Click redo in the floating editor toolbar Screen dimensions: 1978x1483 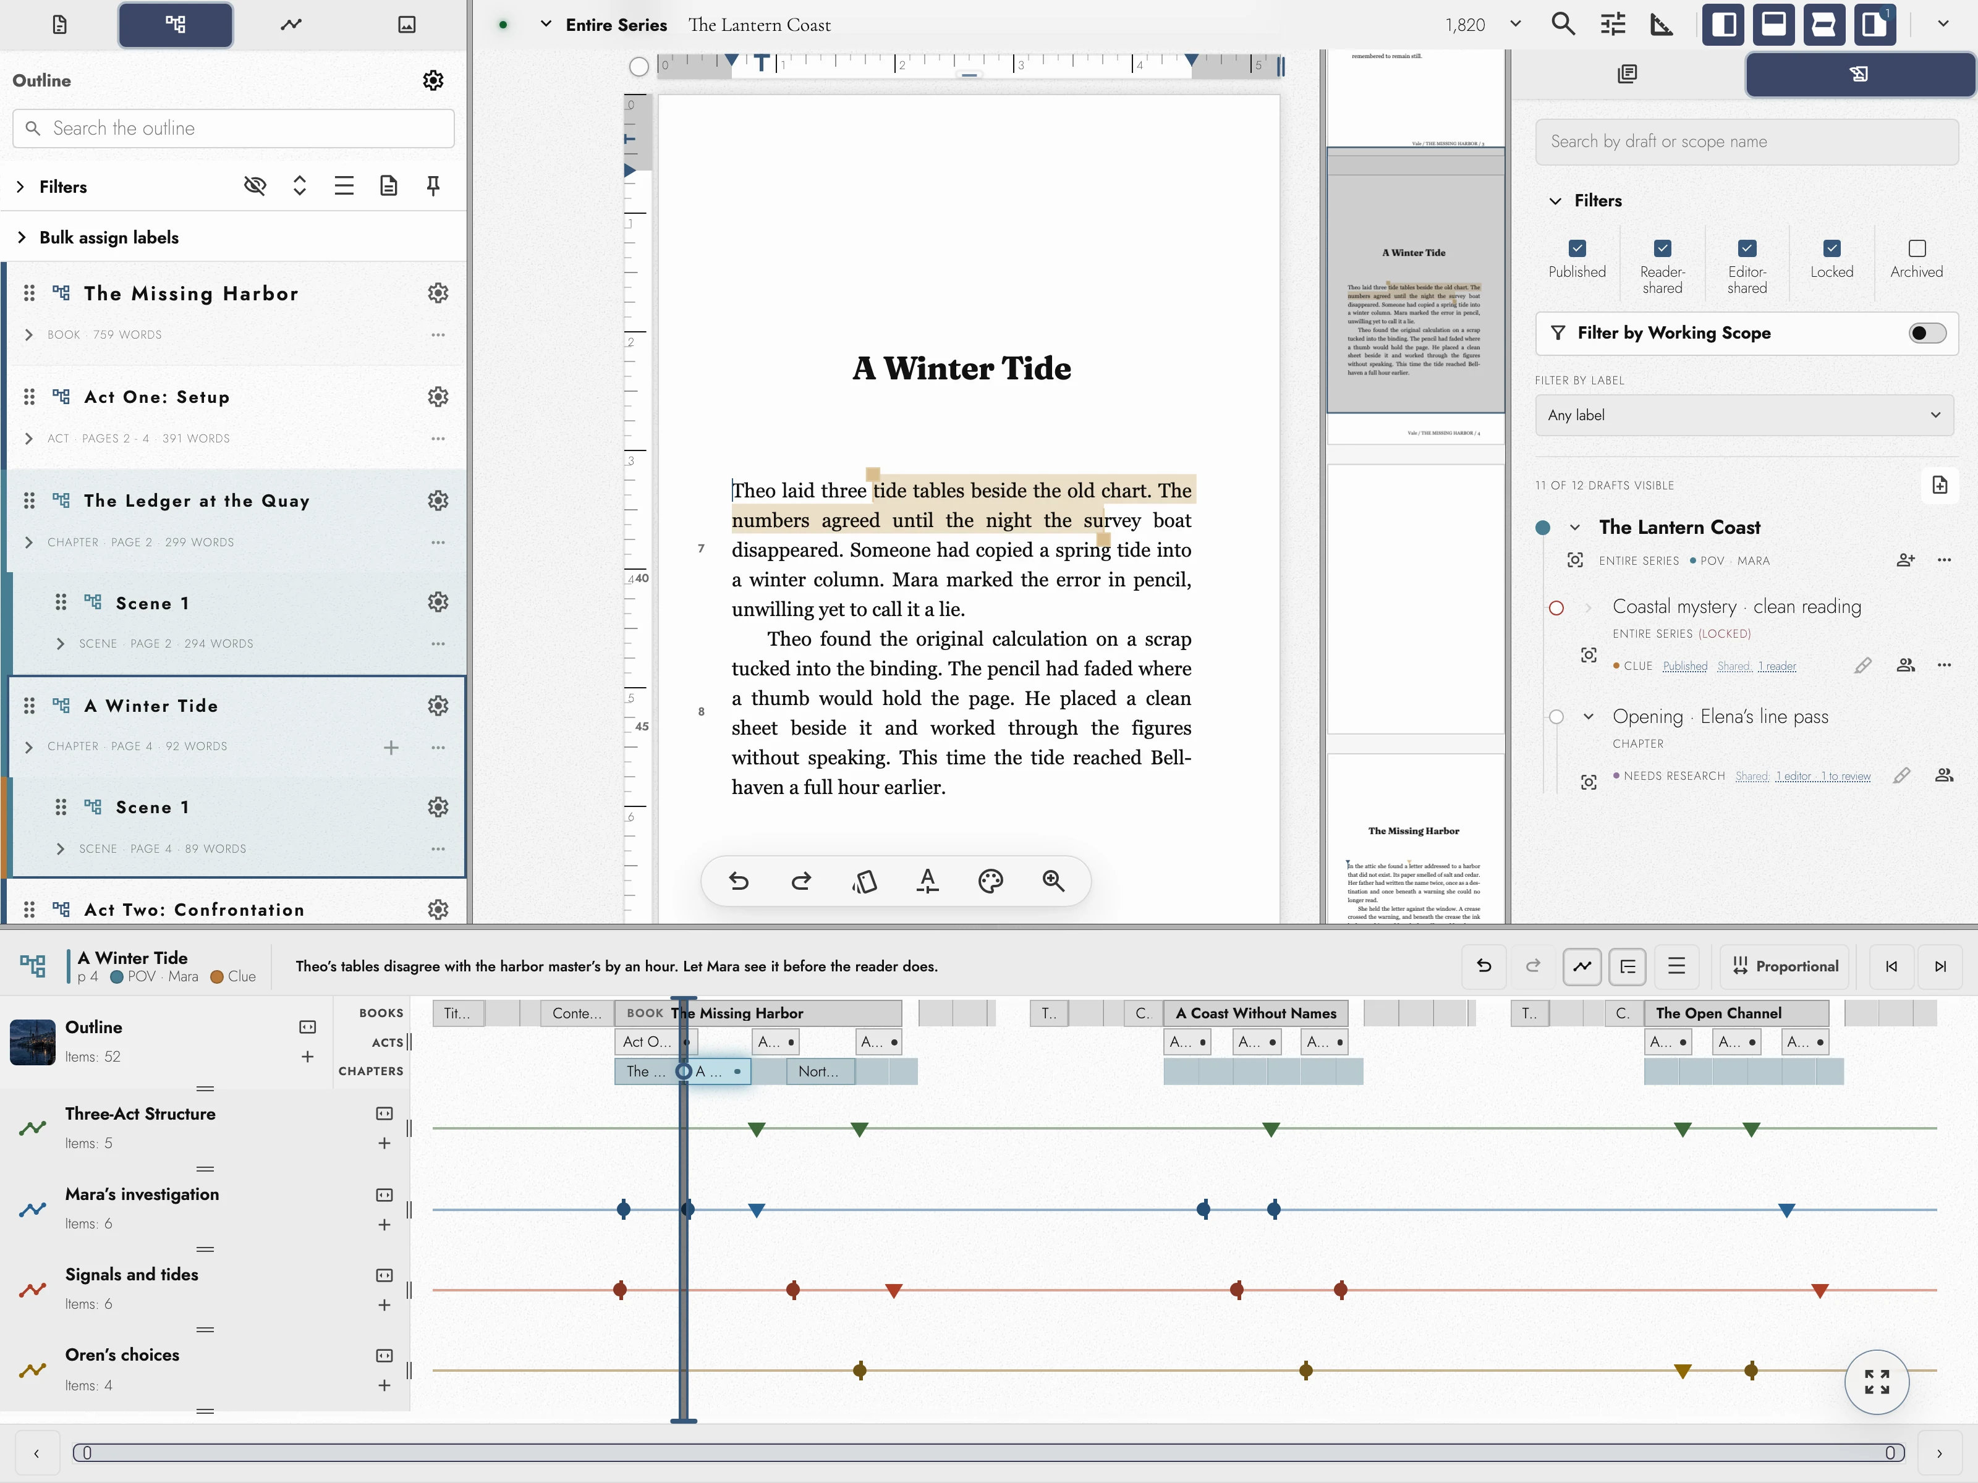(x=801, y=881)
